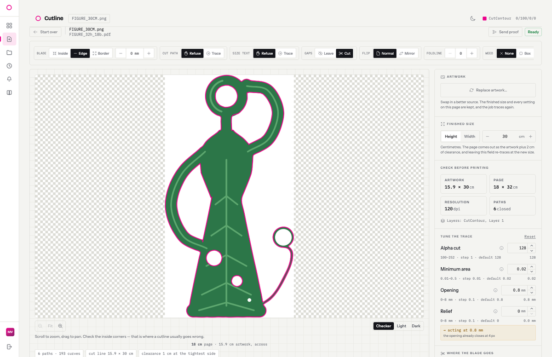
Task: Click Replace artwork button
Action: 488,90
